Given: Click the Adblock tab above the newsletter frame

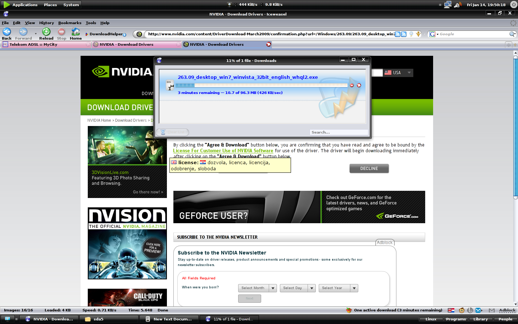Looking at the screenshot, I should (x=385, y=243).
